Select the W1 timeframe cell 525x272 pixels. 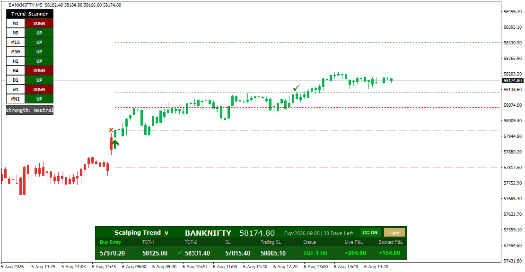16,90
